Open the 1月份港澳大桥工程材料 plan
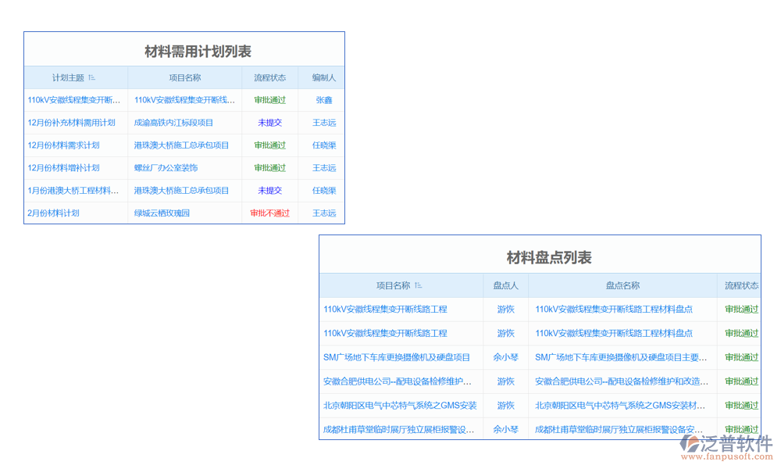 73,191
